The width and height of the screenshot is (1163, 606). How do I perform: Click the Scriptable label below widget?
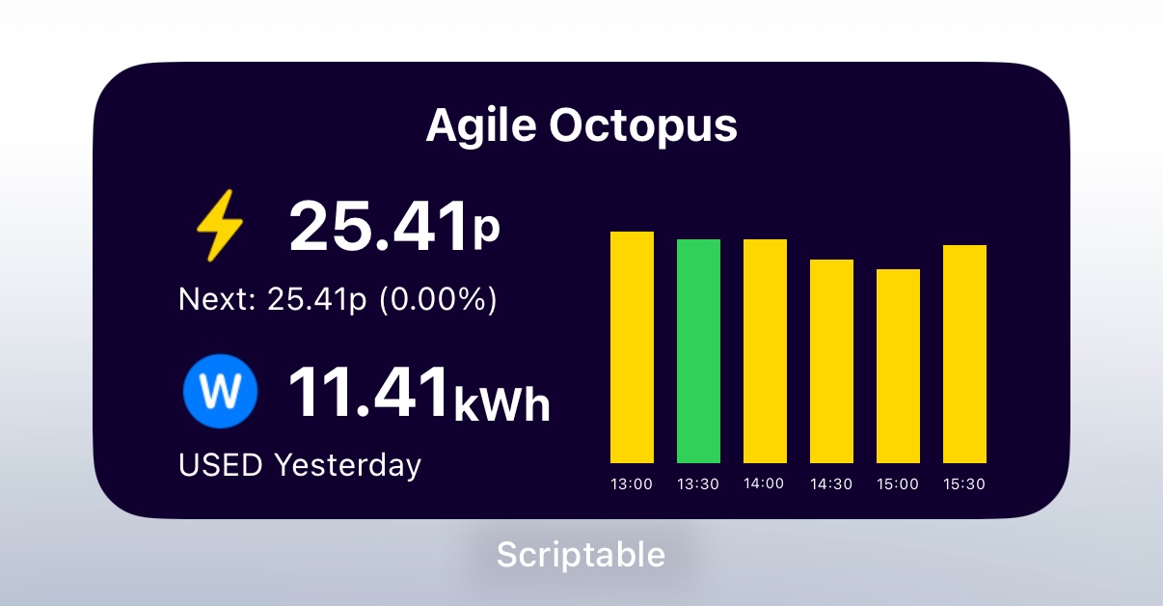pyautogui.click(x=581, y=555)
